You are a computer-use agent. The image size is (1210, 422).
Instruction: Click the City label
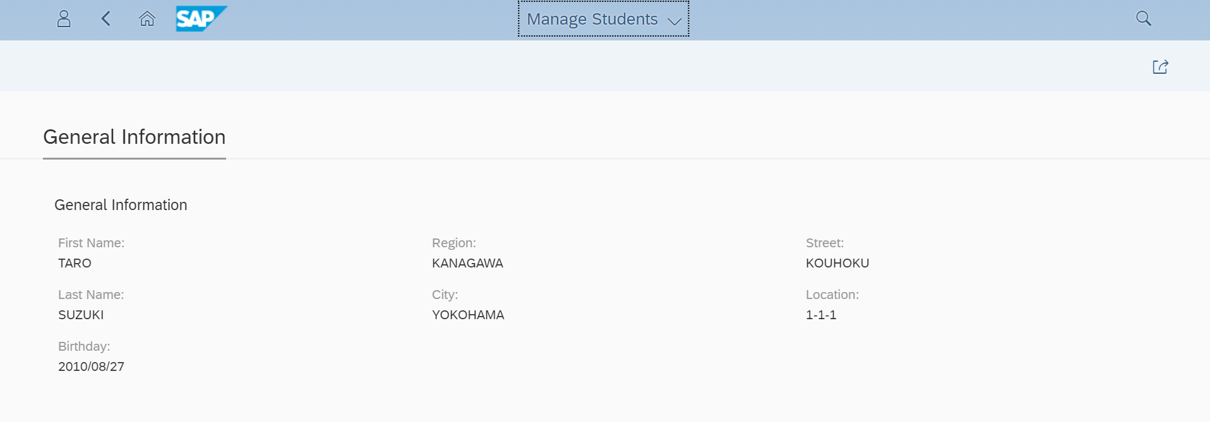click(445, 295)
